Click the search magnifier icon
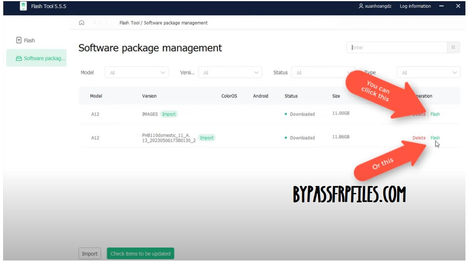 coord(453,48)
